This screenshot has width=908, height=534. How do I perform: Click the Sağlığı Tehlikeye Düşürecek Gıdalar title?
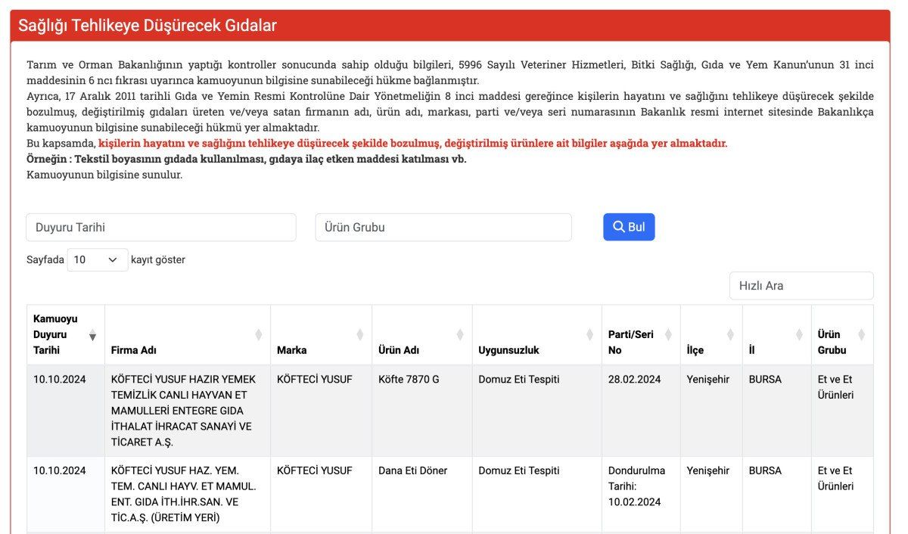pyautogui.click(x=148, y=26)
